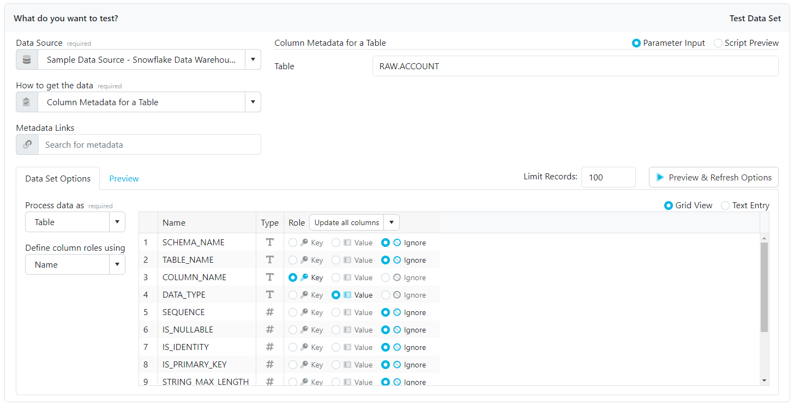The image size is (794, 405).
Task: Click the number type icon for IS_NULLABLE
Action: click(269, 330)
